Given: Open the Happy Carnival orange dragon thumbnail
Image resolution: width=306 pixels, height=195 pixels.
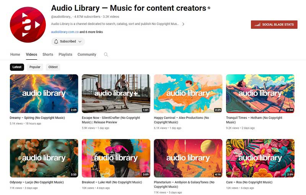Looking at the screenshot, I should point(188,93).
